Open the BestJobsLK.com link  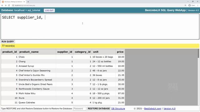tap(153, 109)
